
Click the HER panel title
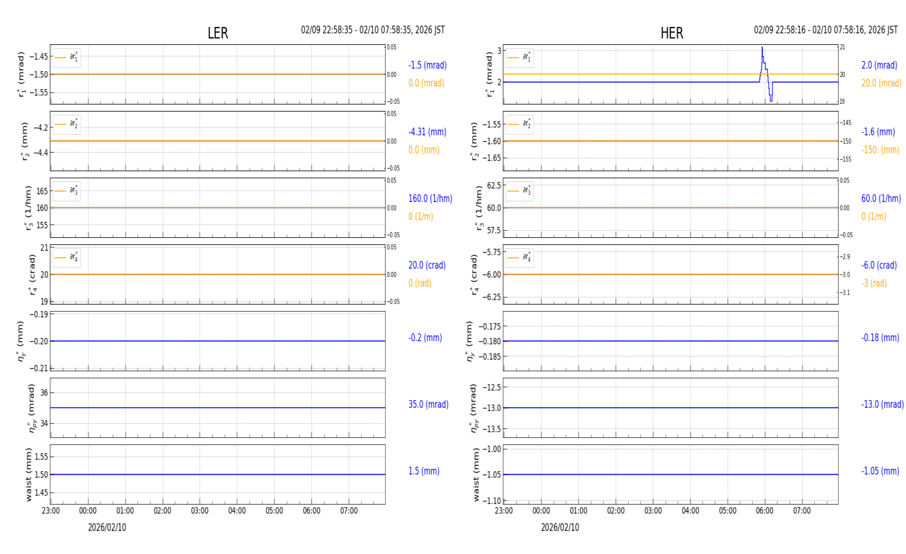pyautogui.click(x=672, y=33)
